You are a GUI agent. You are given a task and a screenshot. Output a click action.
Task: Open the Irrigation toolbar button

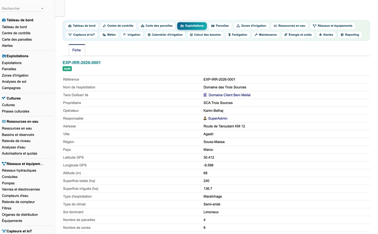[x=132, y=35]
